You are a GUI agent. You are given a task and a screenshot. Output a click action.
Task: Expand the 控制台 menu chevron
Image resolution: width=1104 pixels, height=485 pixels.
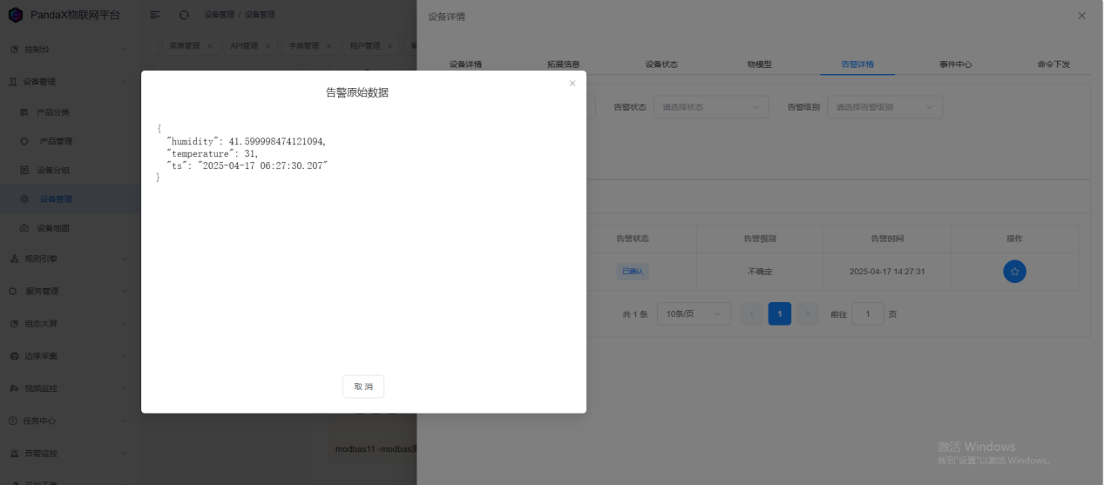tap(124, 50)
